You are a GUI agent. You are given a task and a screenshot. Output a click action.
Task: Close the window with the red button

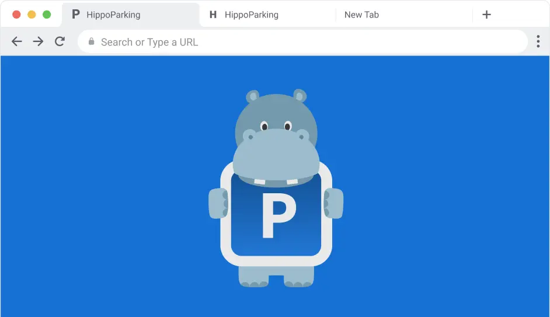(16, 15)
